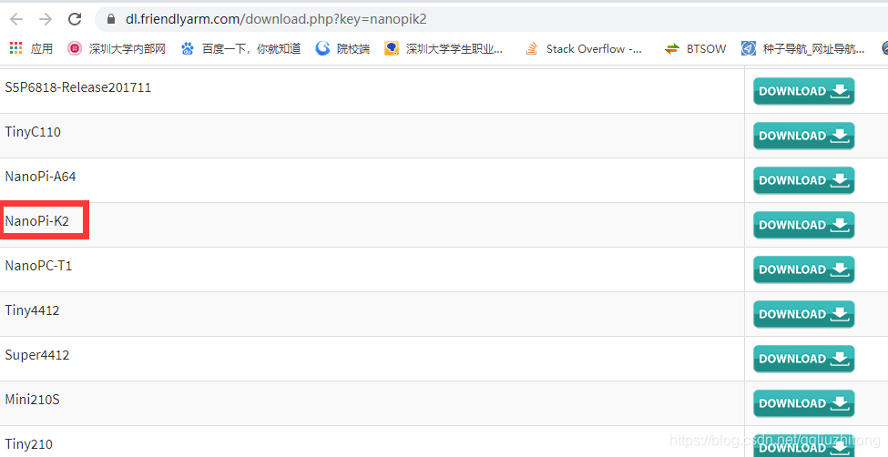Open the 种子导航 bookmark
Image resolution: width=888 pixels, height=457 pixels.
coord(803,48)
